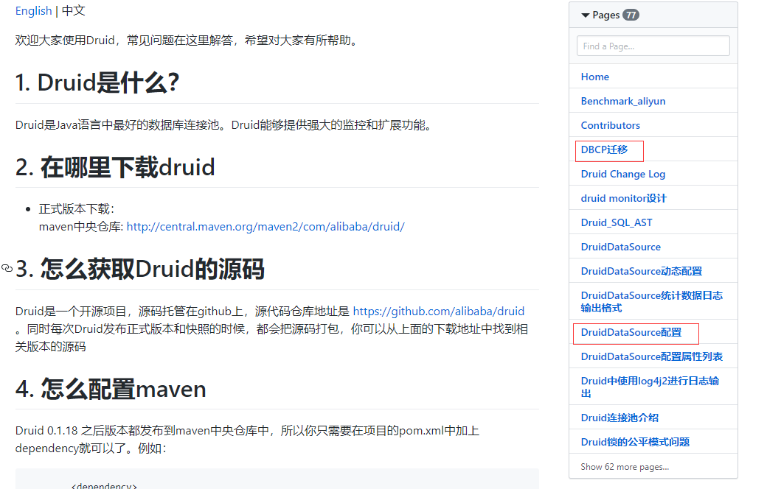Switch to the English version link
This screenshot has height=489, width=767.
[x=33, y=11]
